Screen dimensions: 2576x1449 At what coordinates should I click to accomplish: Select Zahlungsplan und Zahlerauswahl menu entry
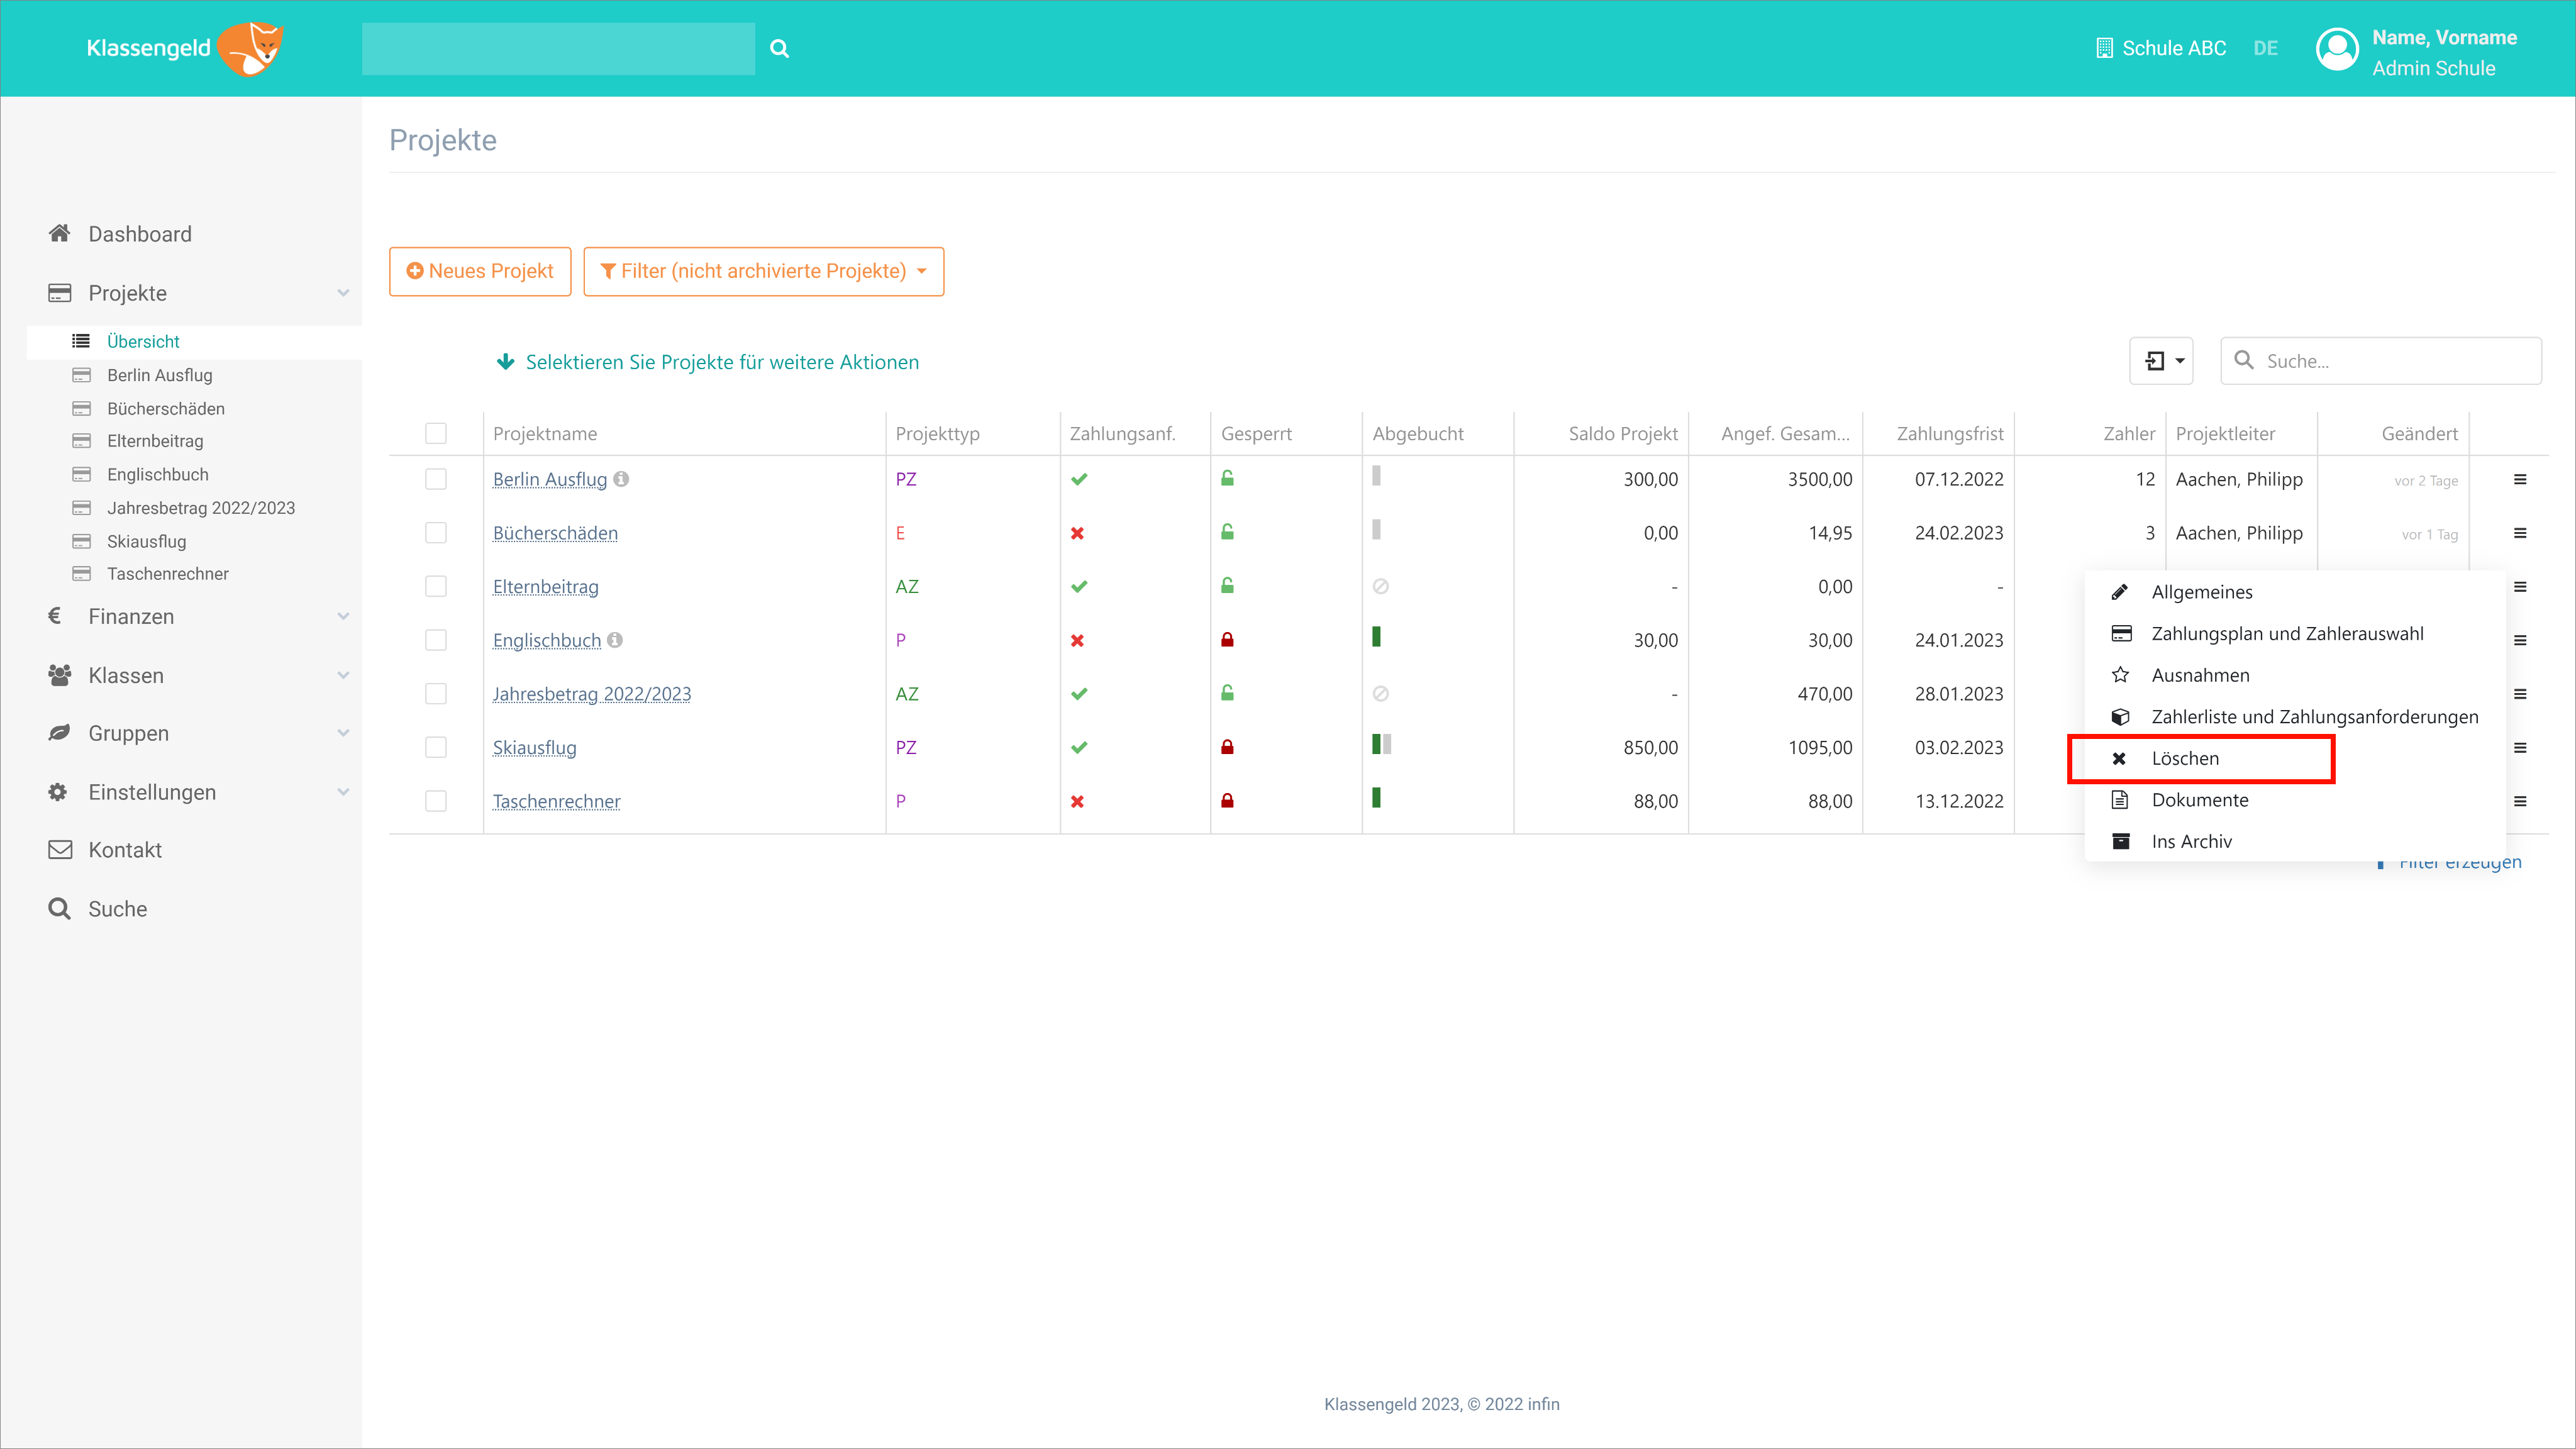(x=2295, y=633)
